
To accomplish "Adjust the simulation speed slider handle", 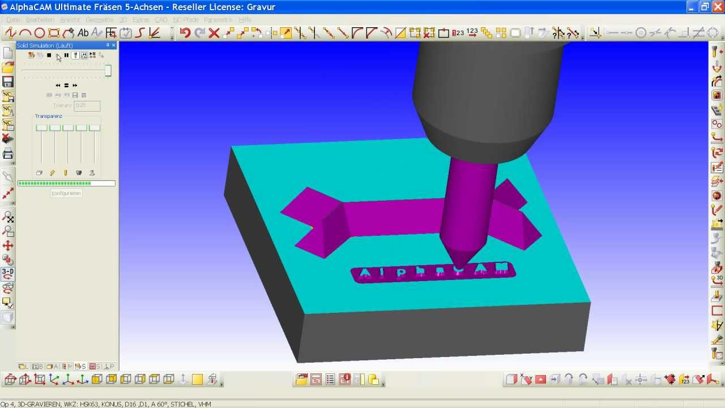I will coord(108,71).
